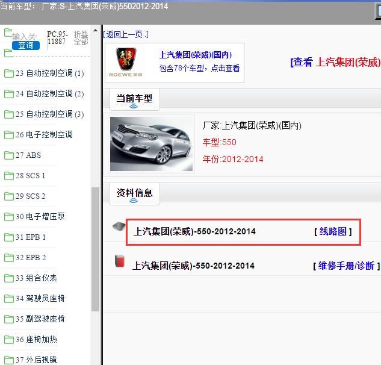This screenshot has width=381, height=365.
Task: Open 上汽集团(荣威)(国内) brand link
Action: 196,55
